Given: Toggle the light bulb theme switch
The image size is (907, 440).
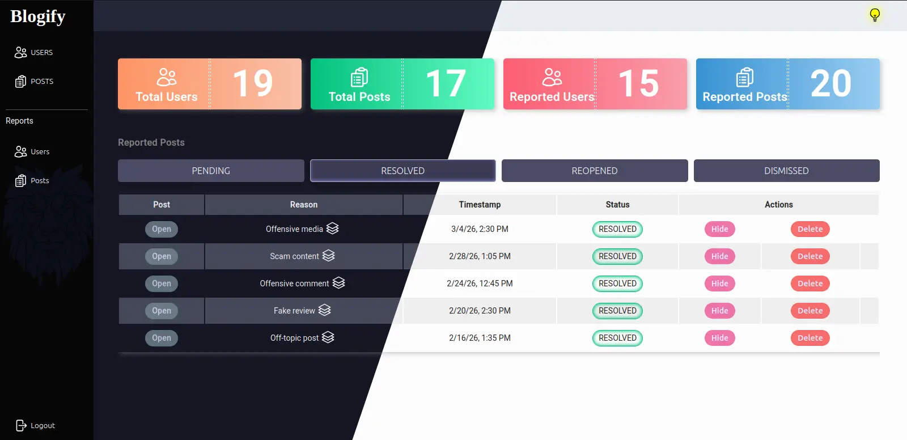Looking at the screenshot, I should 875,15.
